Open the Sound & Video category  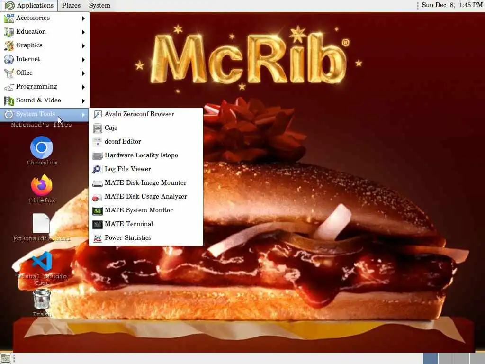coord(45,100)
